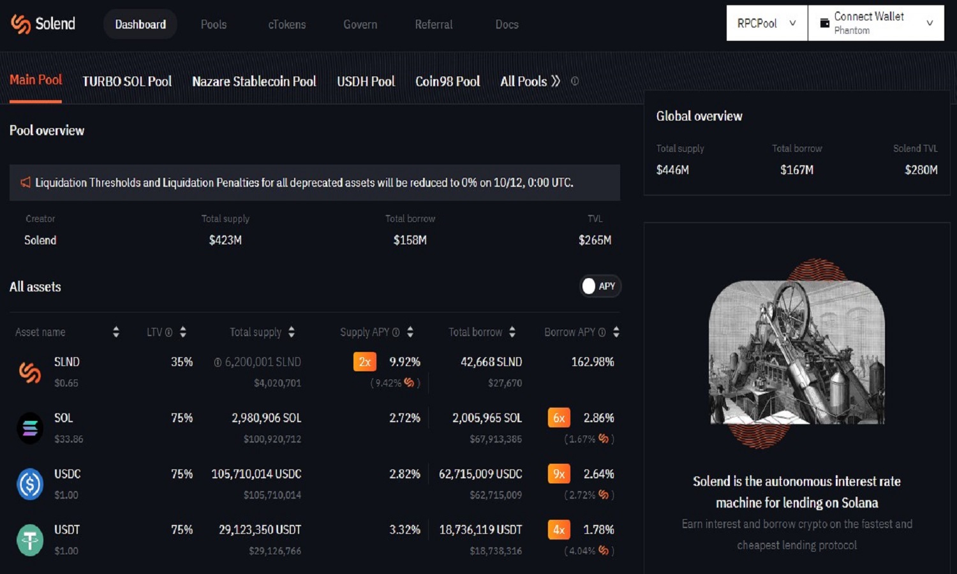Click the machine illustration image
This screenshot has height=574, width=957.
(797, 354)
